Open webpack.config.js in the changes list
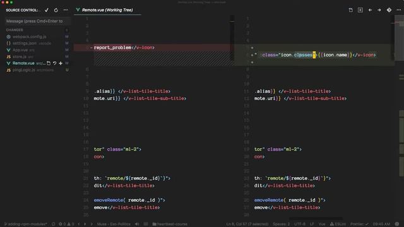This screenshot has height=227, width=404. [30, 37]
